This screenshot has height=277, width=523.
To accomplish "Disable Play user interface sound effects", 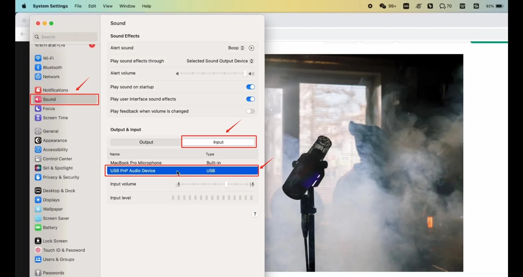I will pyautogui.click(x=251, y=99).
